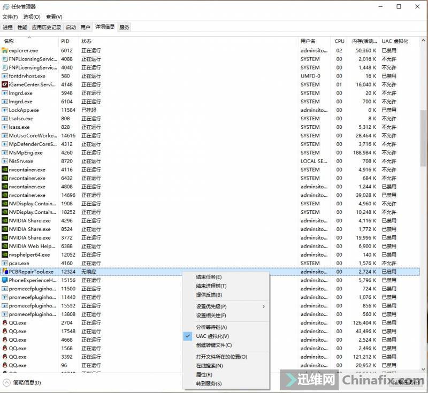The height and width of the screenshot is (393, 428).
Task: Switch to the 进程 tab
Action: coord(7,27)
